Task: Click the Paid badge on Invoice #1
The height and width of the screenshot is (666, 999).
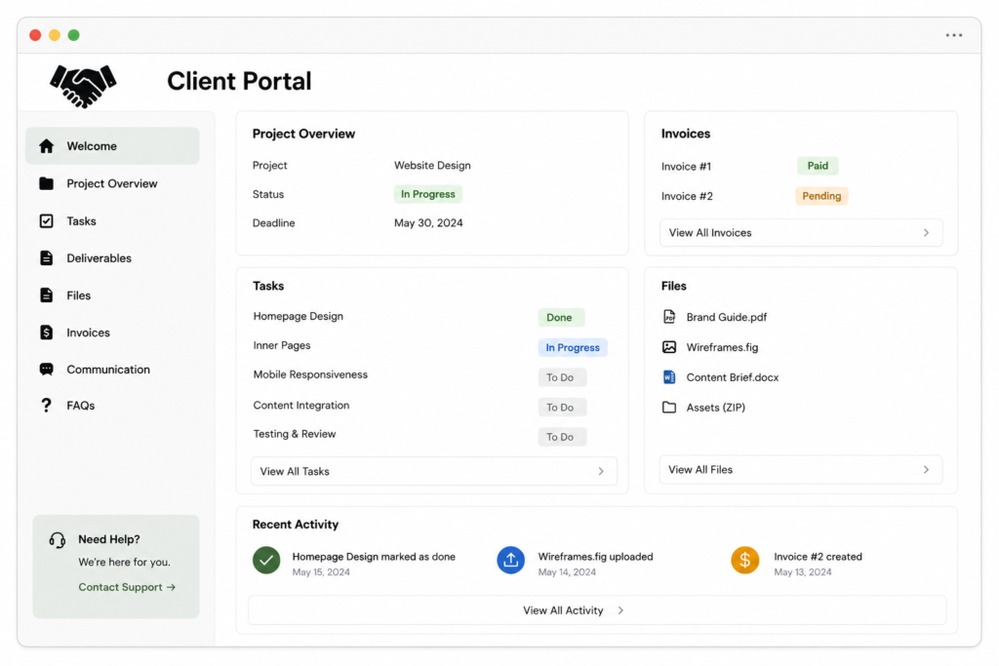Action: click(x=818, y=166)
